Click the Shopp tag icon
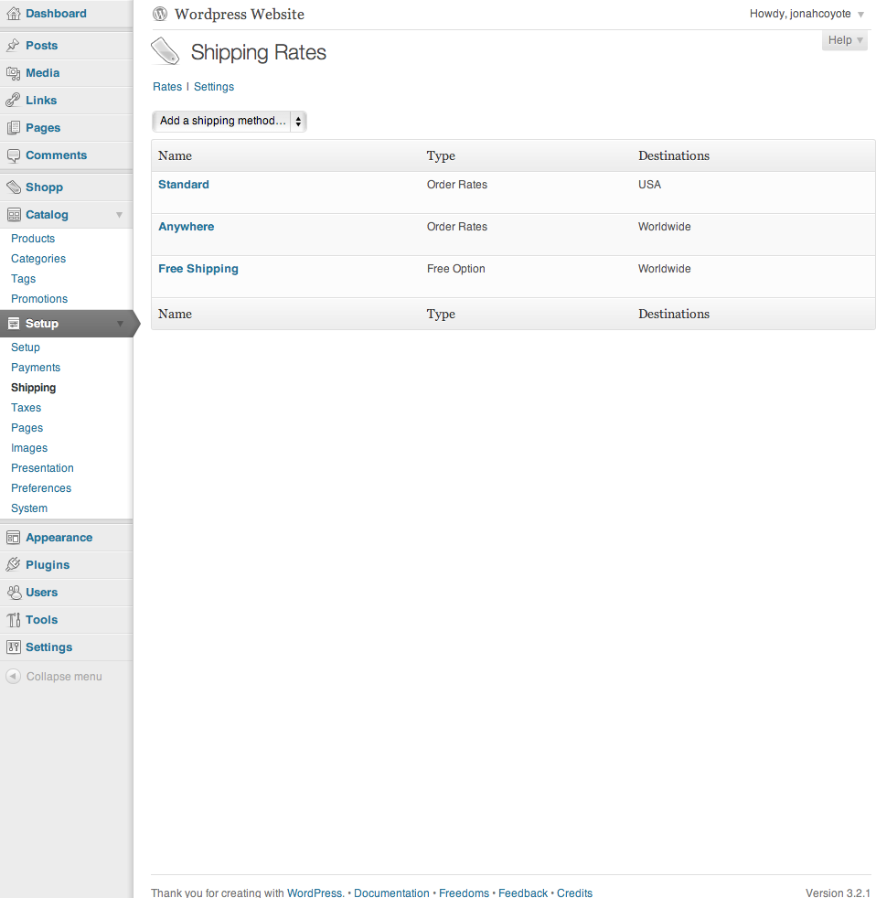The width and height of the screenshot is (876, 898). click(13, 187)
